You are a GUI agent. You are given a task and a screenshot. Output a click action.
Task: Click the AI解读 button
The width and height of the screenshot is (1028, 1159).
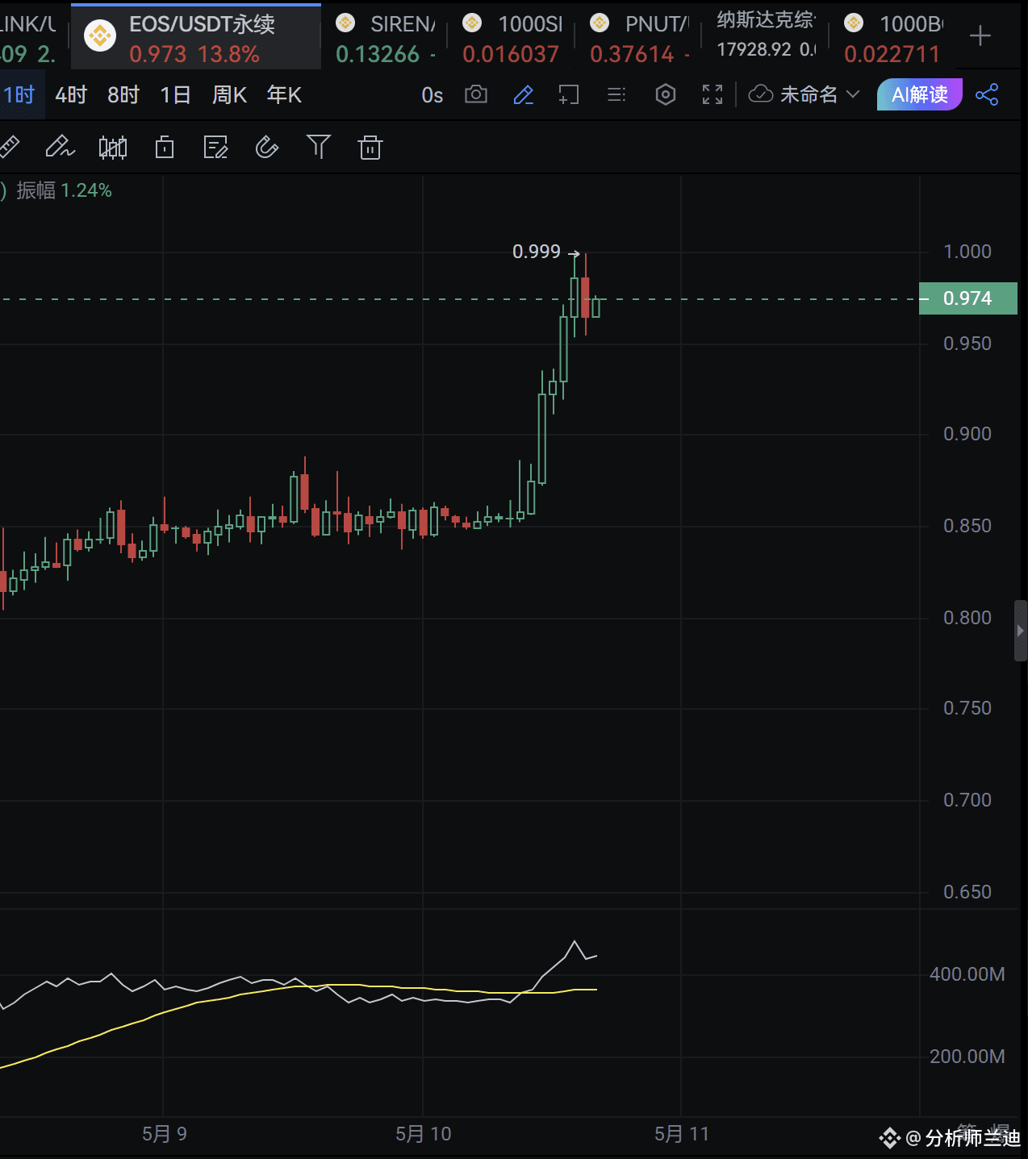919,94
